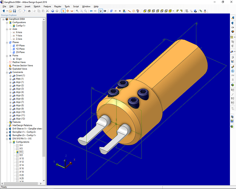Click the Delete (X) toolbar icon
This screenshot has height=189, width=236.
48,11
